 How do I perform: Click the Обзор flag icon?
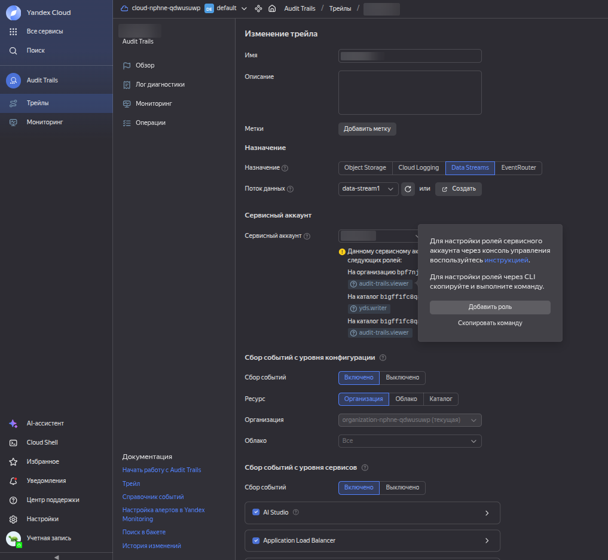(x=126, y=66)
